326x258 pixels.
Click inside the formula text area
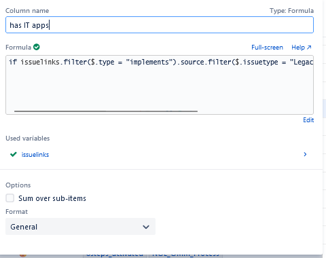click(160, 85)
